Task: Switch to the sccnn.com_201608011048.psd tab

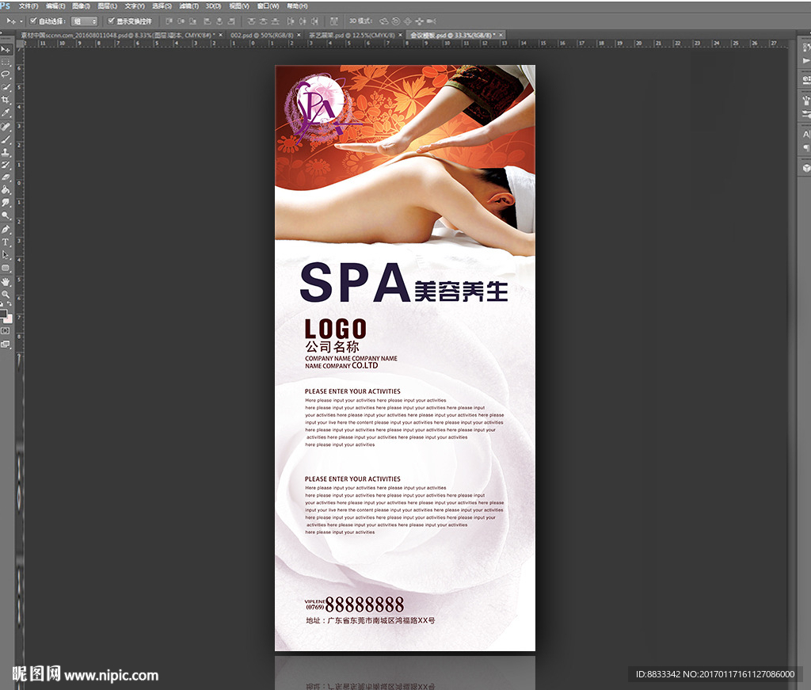Action: (x=117, y=35)
